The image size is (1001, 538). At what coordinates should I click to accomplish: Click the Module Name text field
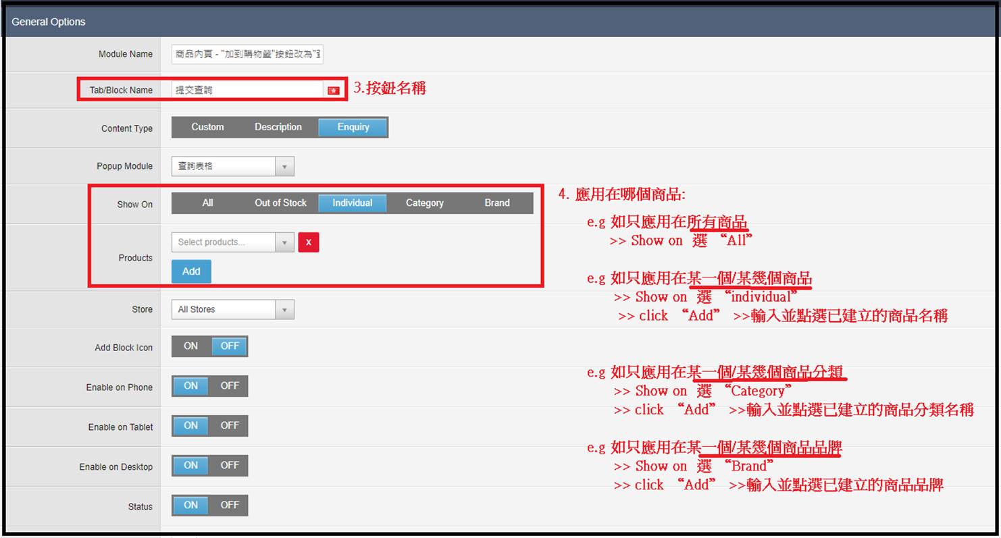point(247,54)
